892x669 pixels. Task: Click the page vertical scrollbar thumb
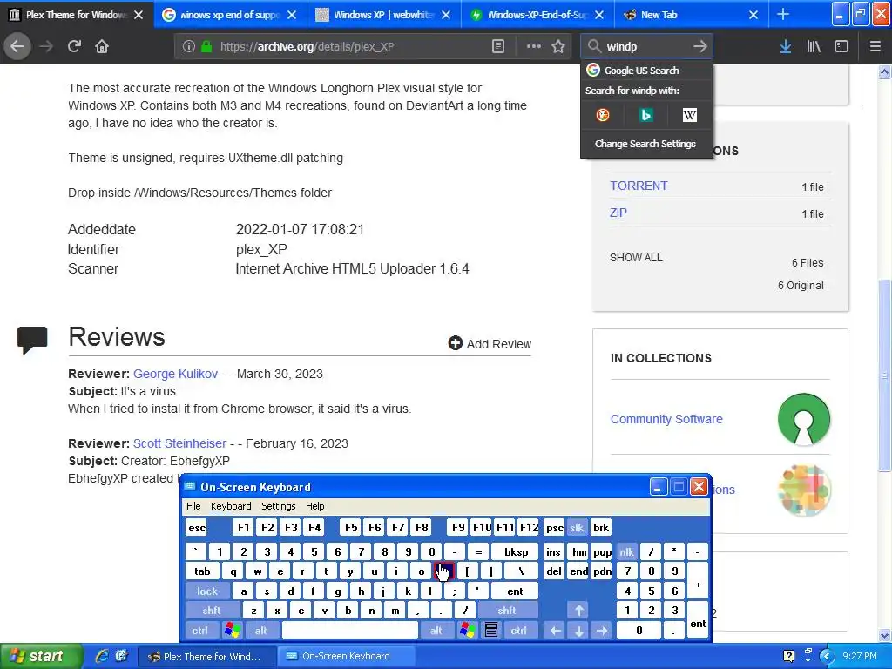click(884, 375)
